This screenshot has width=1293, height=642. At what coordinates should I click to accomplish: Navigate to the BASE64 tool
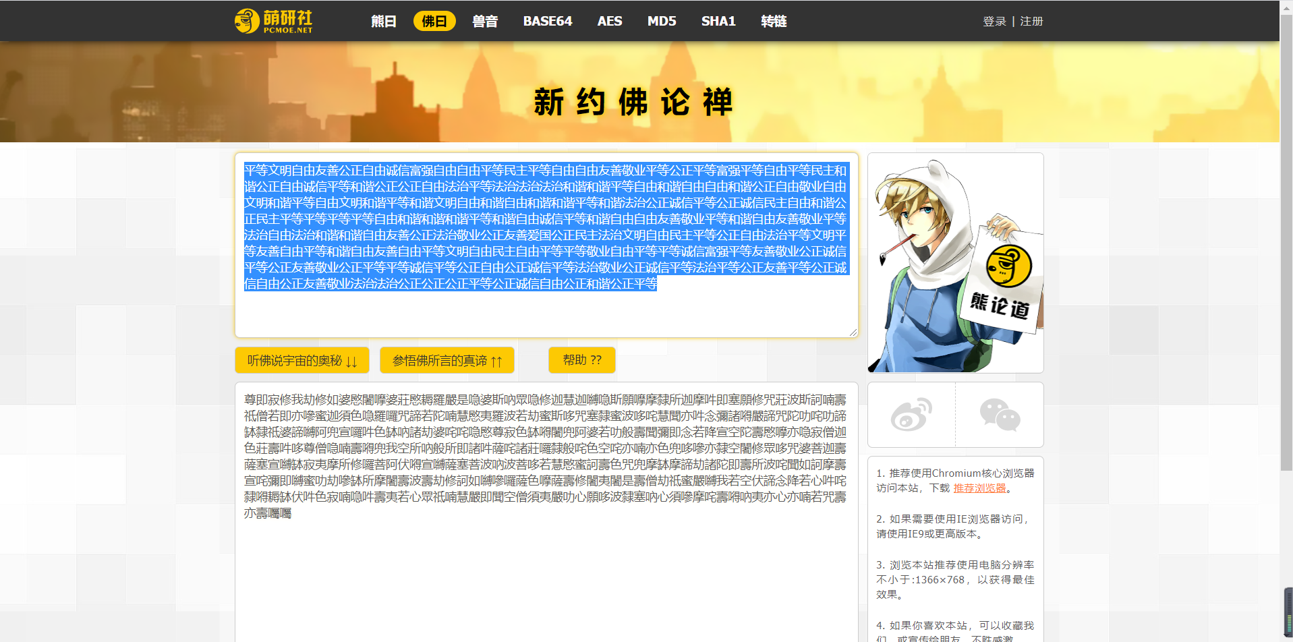coord(547,21)
